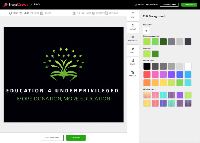Click the Delete trash icon
Screen dimensions: 200x143
click(42, 13)
